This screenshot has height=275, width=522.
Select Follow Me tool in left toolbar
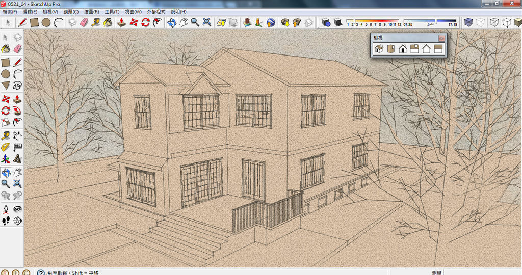coord(17,111)
